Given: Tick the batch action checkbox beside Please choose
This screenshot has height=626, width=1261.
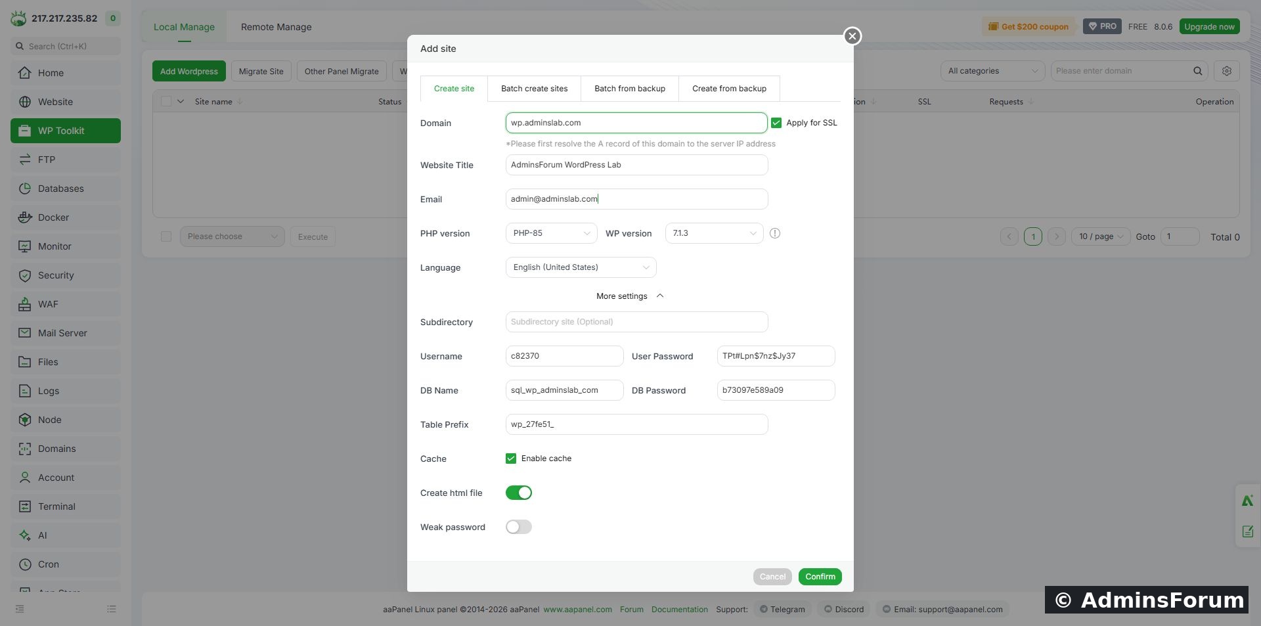Looking at the screenshot, I should pos(166,236).
